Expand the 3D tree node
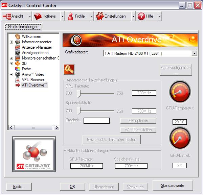Image resolution: width=203 pixels, height=195 pixels. point(11,64)
